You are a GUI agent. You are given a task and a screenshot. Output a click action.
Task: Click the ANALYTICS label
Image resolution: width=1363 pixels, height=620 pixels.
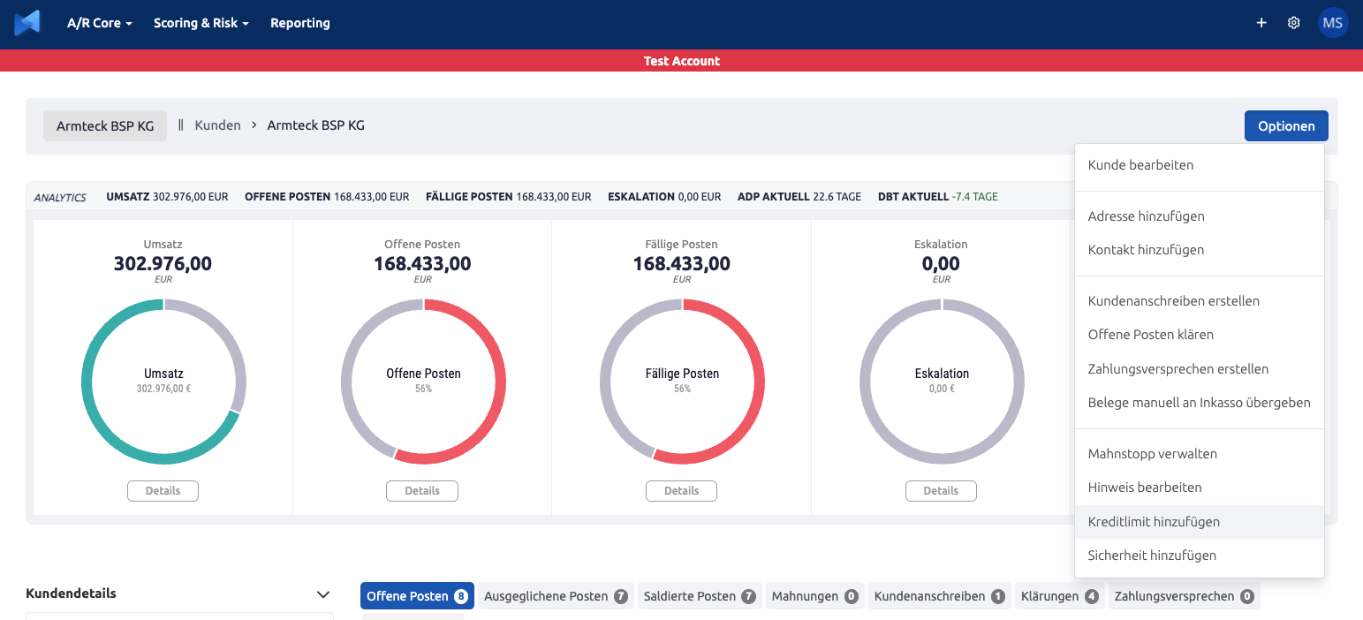coord(60,197)
